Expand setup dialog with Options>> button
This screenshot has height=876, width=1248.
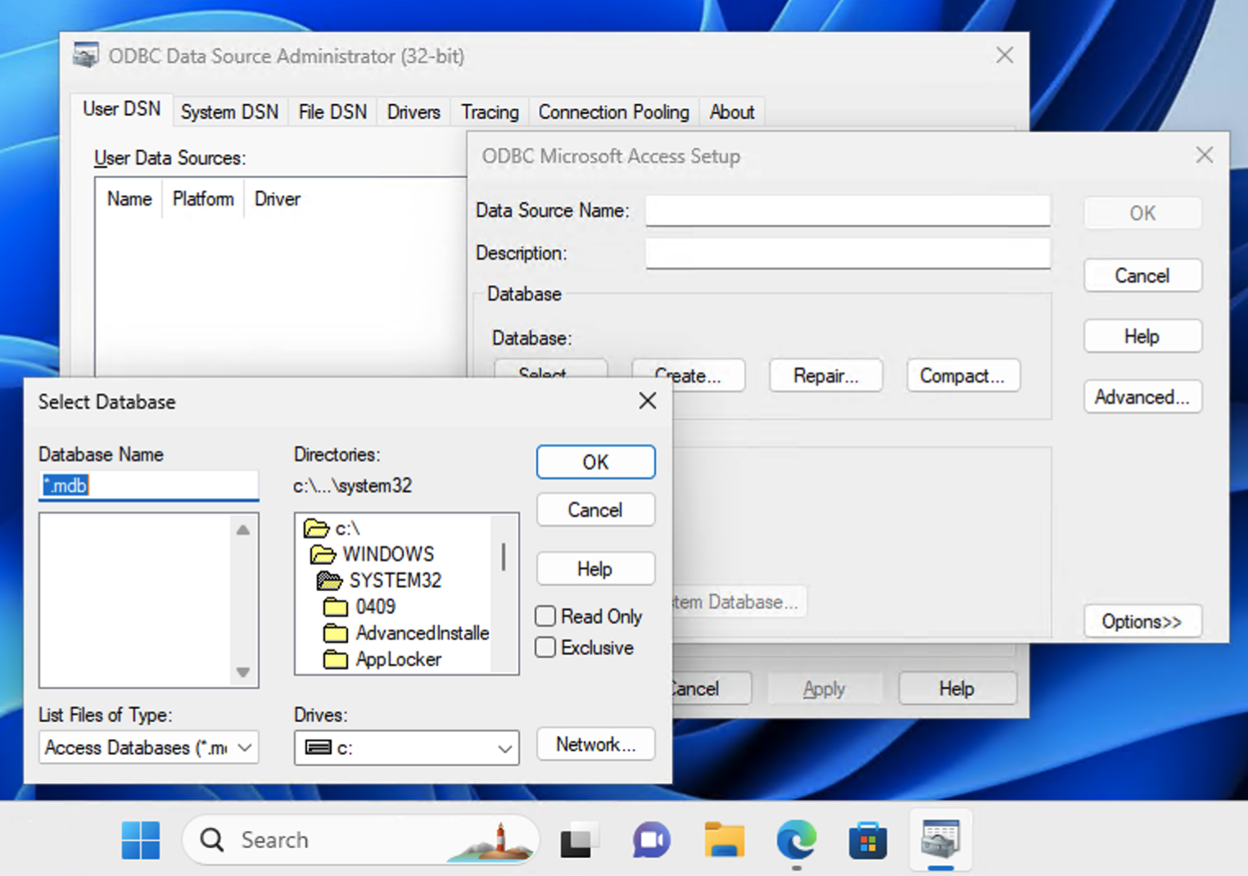coord(1142,621)
